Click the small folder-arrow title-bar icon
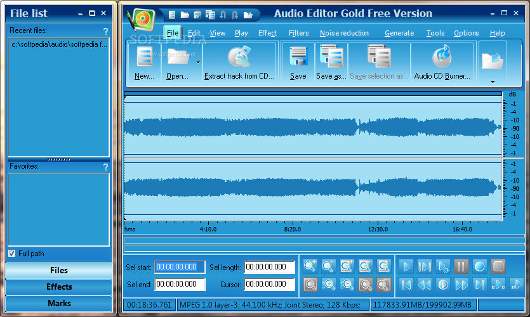This screenshot has height=317, width=530. [x=248, y=15]
